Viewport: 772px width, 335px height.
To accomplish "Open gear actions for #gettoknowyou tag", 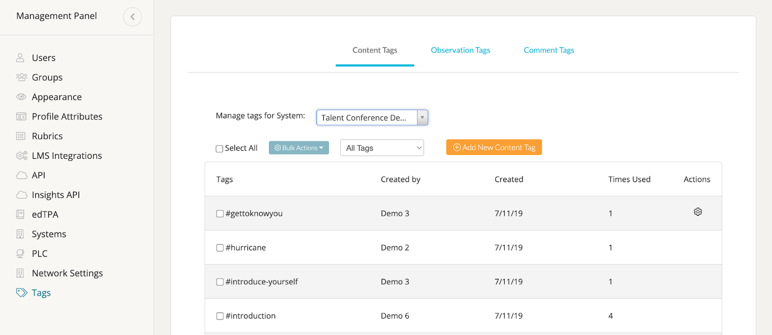I will click(x=698, y=212).
